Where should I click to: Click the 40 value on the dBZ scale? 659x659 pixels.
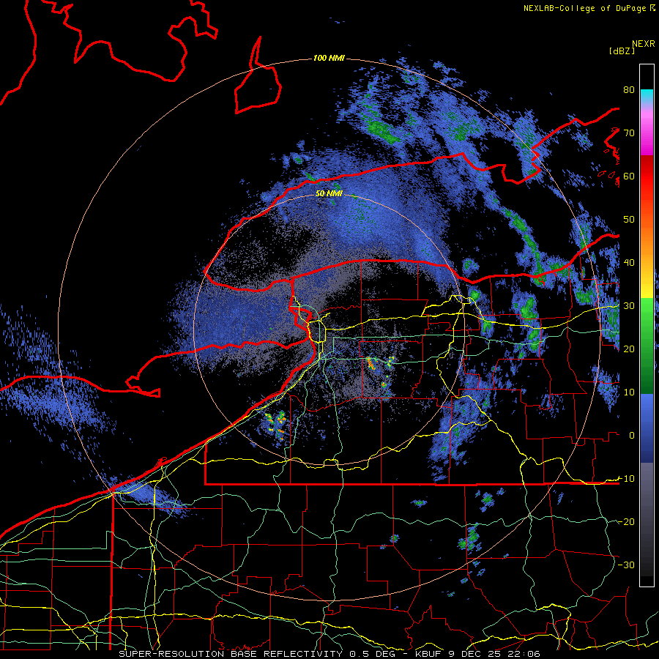[629, 263]
